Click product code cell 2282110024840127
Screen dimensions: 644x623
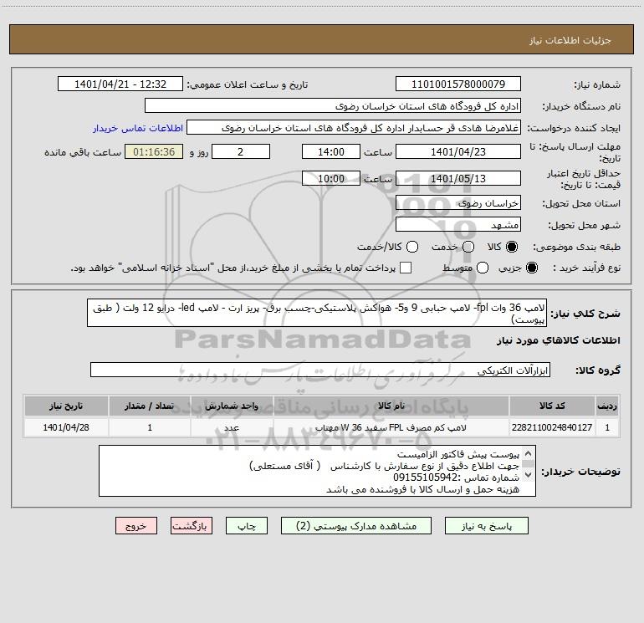coord(552,427)
